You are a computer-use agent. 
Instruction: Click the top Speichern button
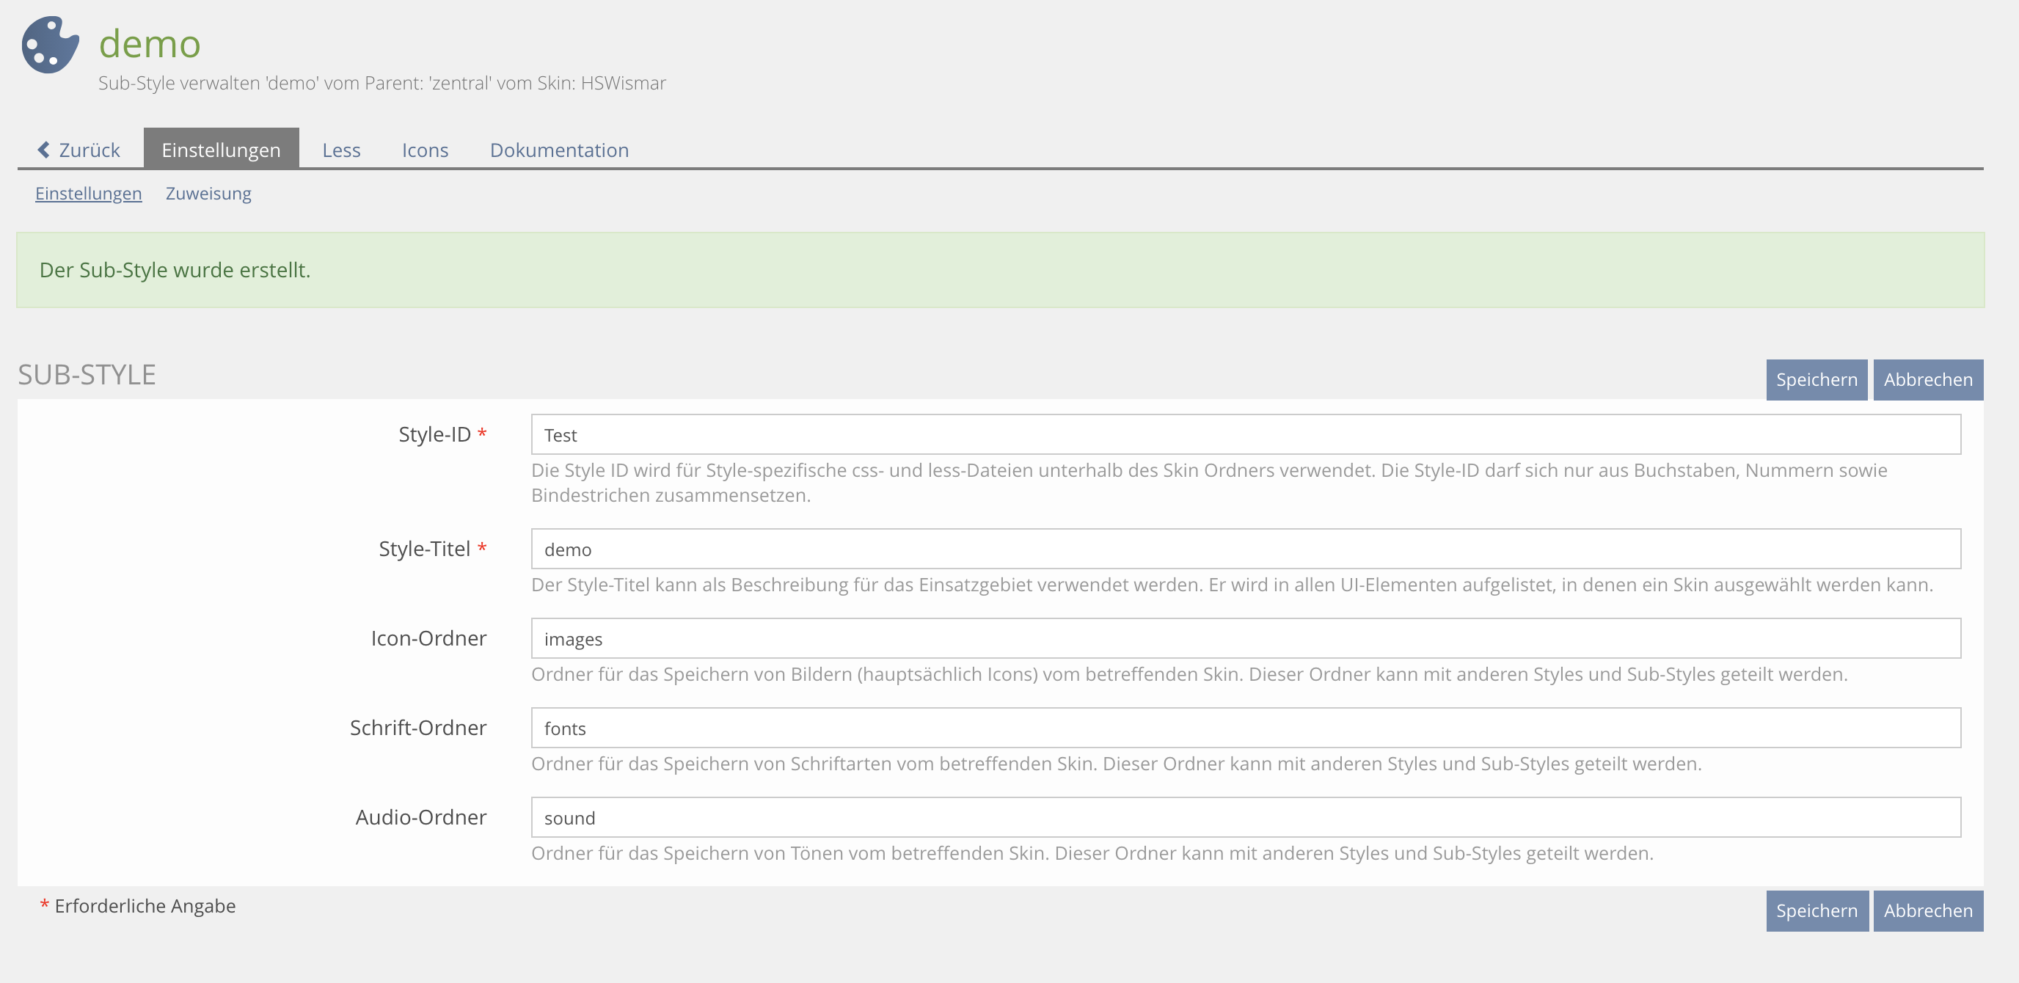coord(1816,380)
